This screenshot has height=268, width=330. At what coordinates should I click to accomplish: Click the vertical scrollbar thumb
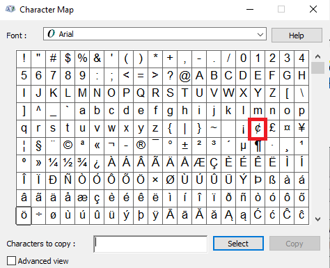[x=317, y=68]
